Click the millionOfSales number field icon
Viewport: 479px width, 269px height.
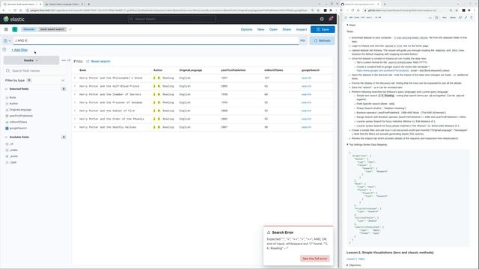pyautogui.click(x=7, y=122)
